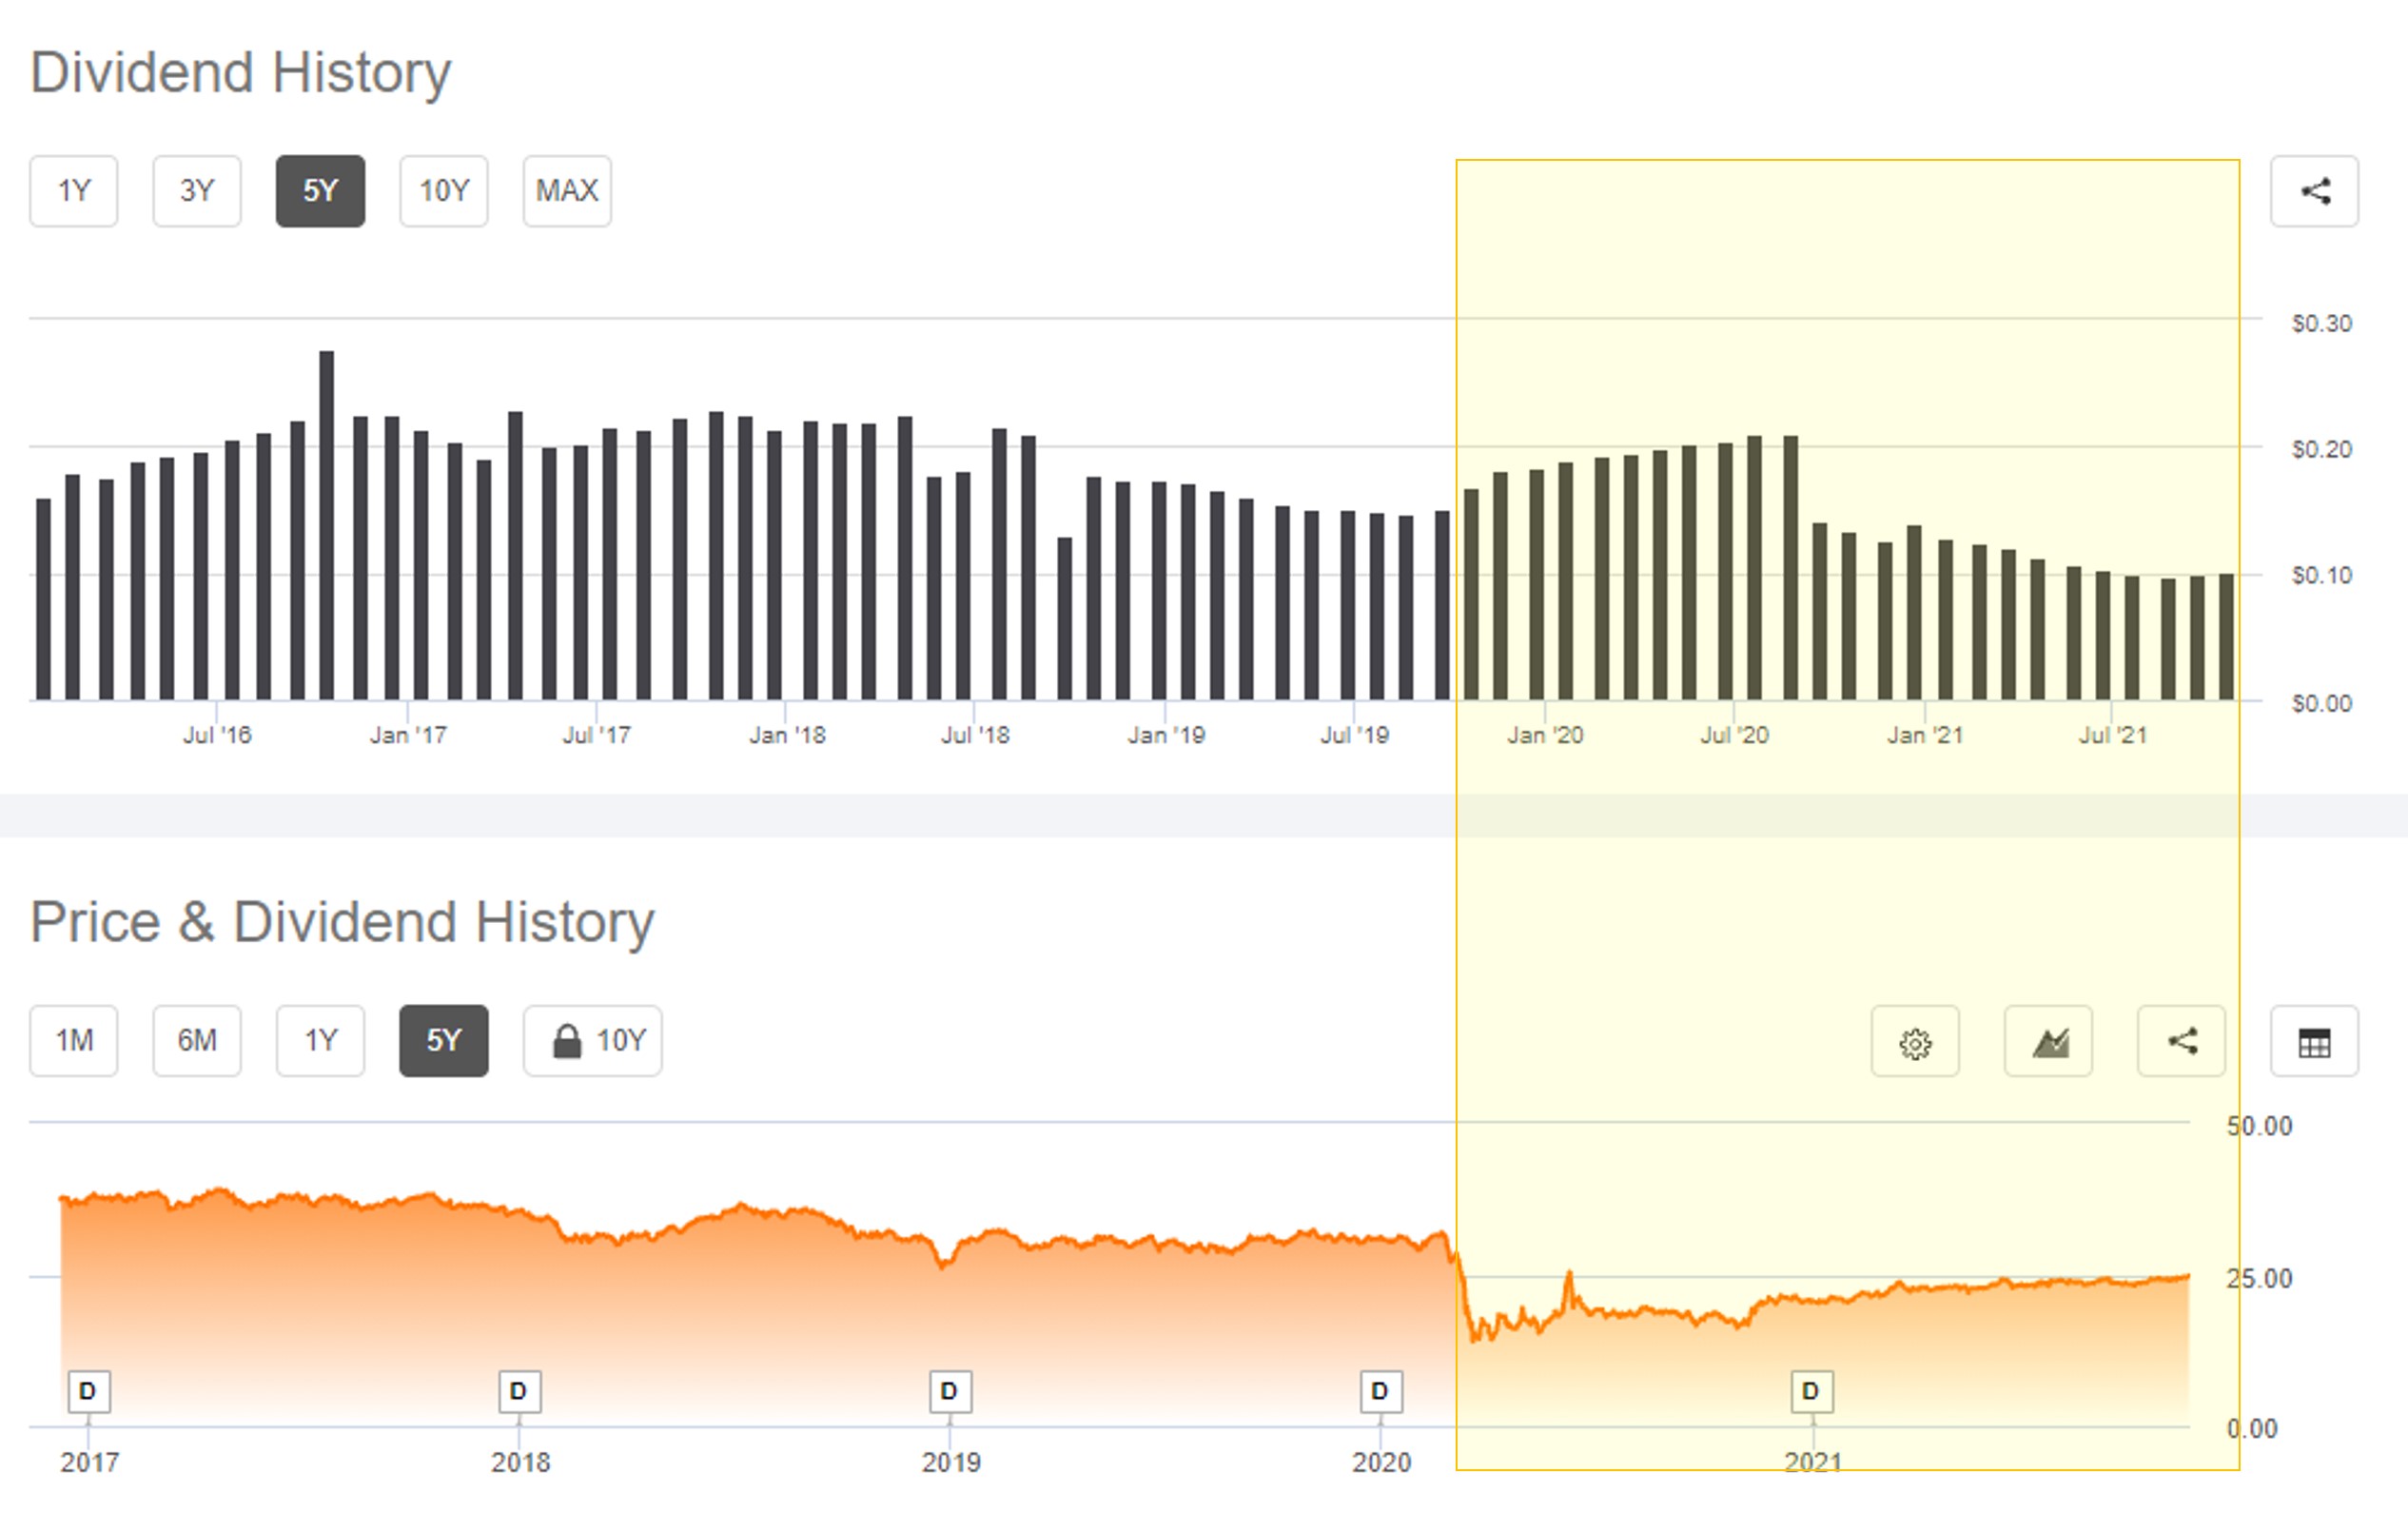Click the $0.30 y-axis label
Image resolution: width=2408 pixels, height=1513 pixels.
pyautogui.click(x=2321, y=323)
